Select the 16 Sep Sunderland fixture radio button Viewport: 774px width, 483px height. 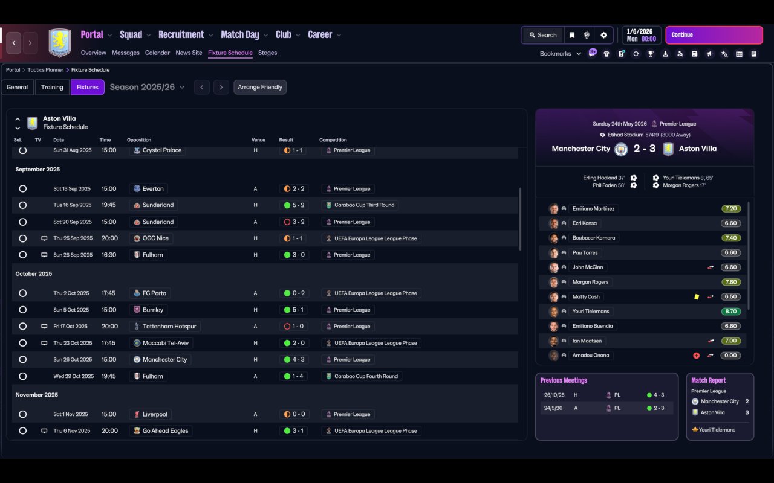coord(22,205)
